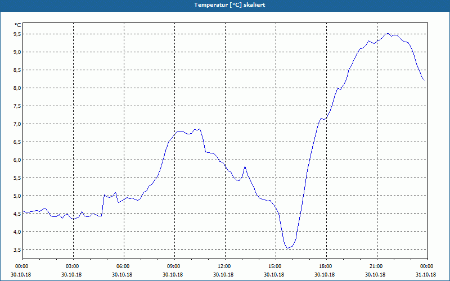Click the 3,5 y-axis label
This screenshot has height=281, width=450.
click(x=17, y=250)
